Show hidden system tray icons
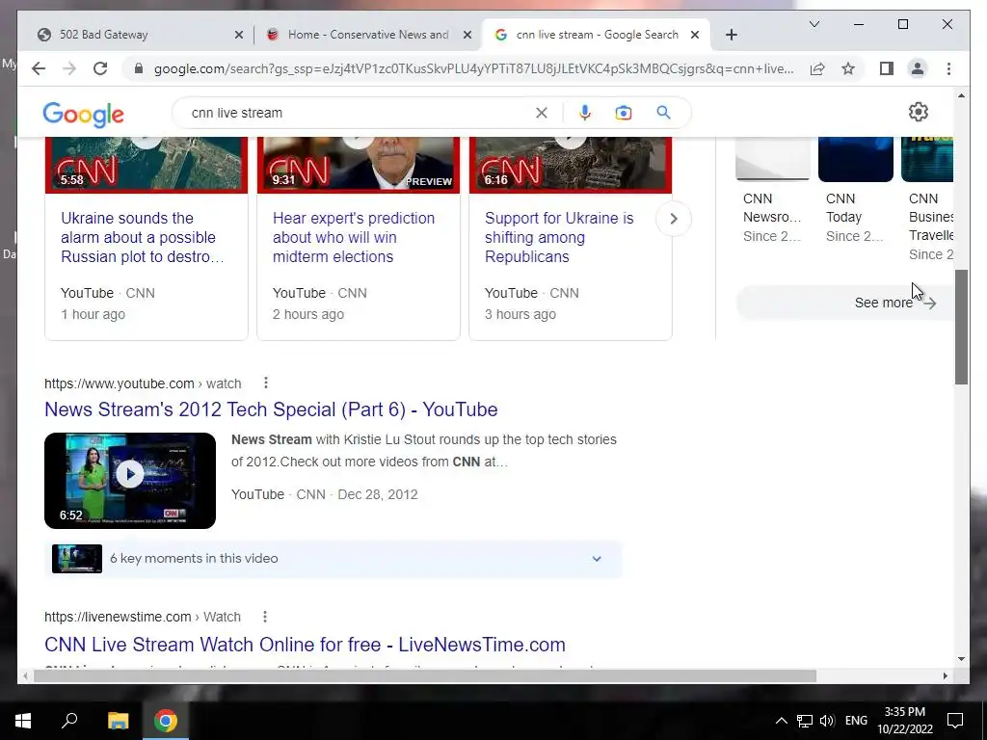 [x=781, y=721]
